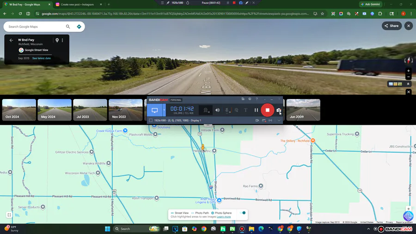Click Report a problem link
The width and height of the screenshot is (416, 234).
click(x=404, y=222)
